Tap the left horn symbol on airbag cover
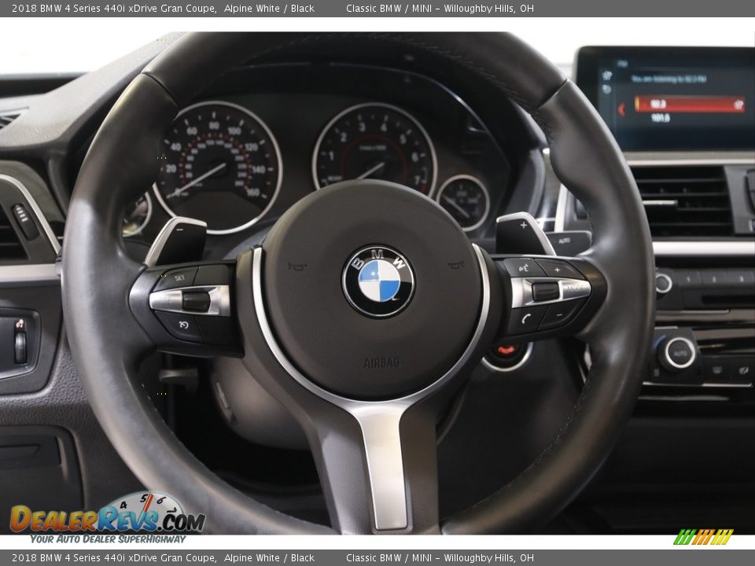Image resolution: width=755 pixels, height=566 pixels. coord(297,266)
